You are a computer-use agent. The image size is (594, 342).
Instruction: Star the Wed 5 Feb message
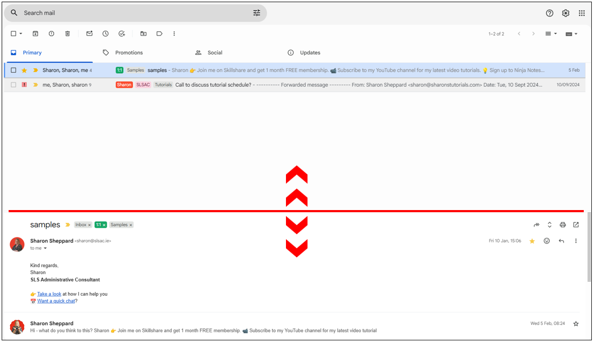pyautogui.click(x=576, y=324)
